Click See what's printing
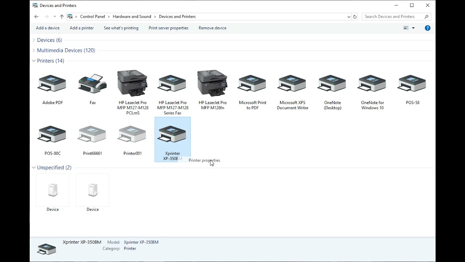The height and width of the screenshot is (262, 465). coord(121,28)
